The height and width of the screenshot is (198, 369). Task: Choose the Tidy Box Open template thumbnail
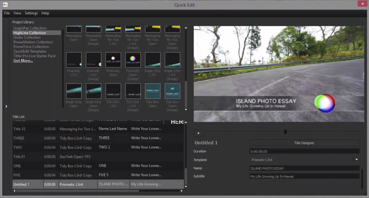coord(153,91)
